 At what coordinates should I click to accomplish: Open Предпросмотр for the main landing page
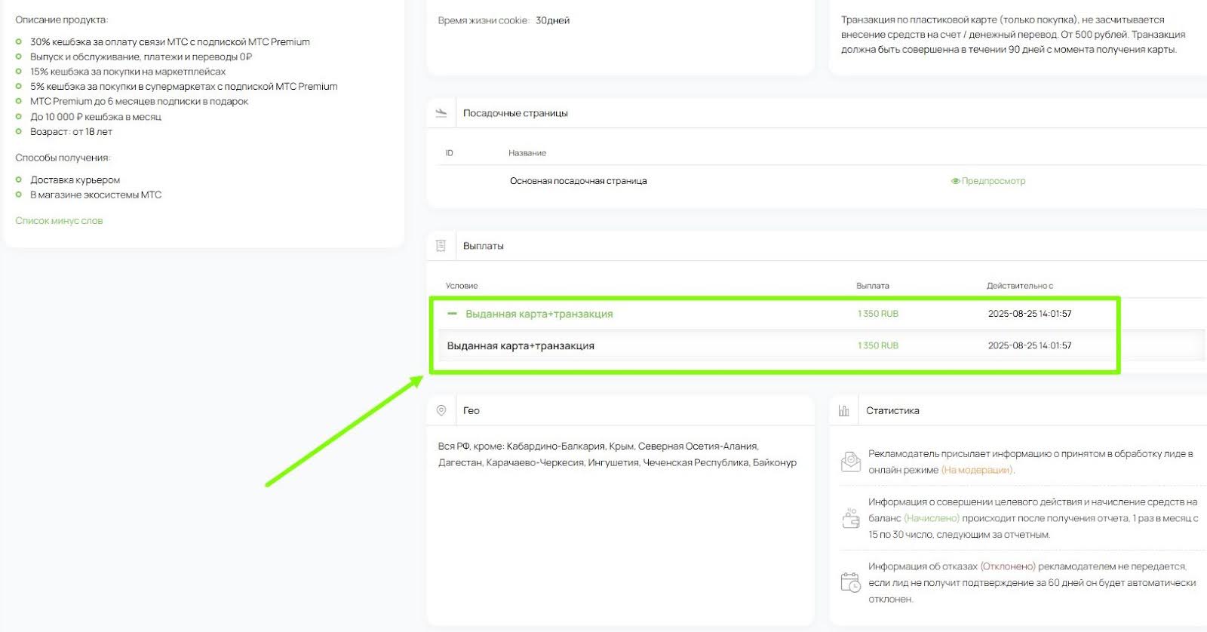tap(993, 181)
